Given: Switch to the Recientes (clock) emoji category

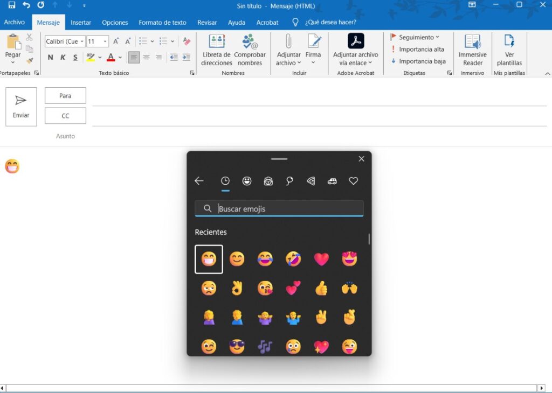Looking at the screenshot, I should [225, 181].
